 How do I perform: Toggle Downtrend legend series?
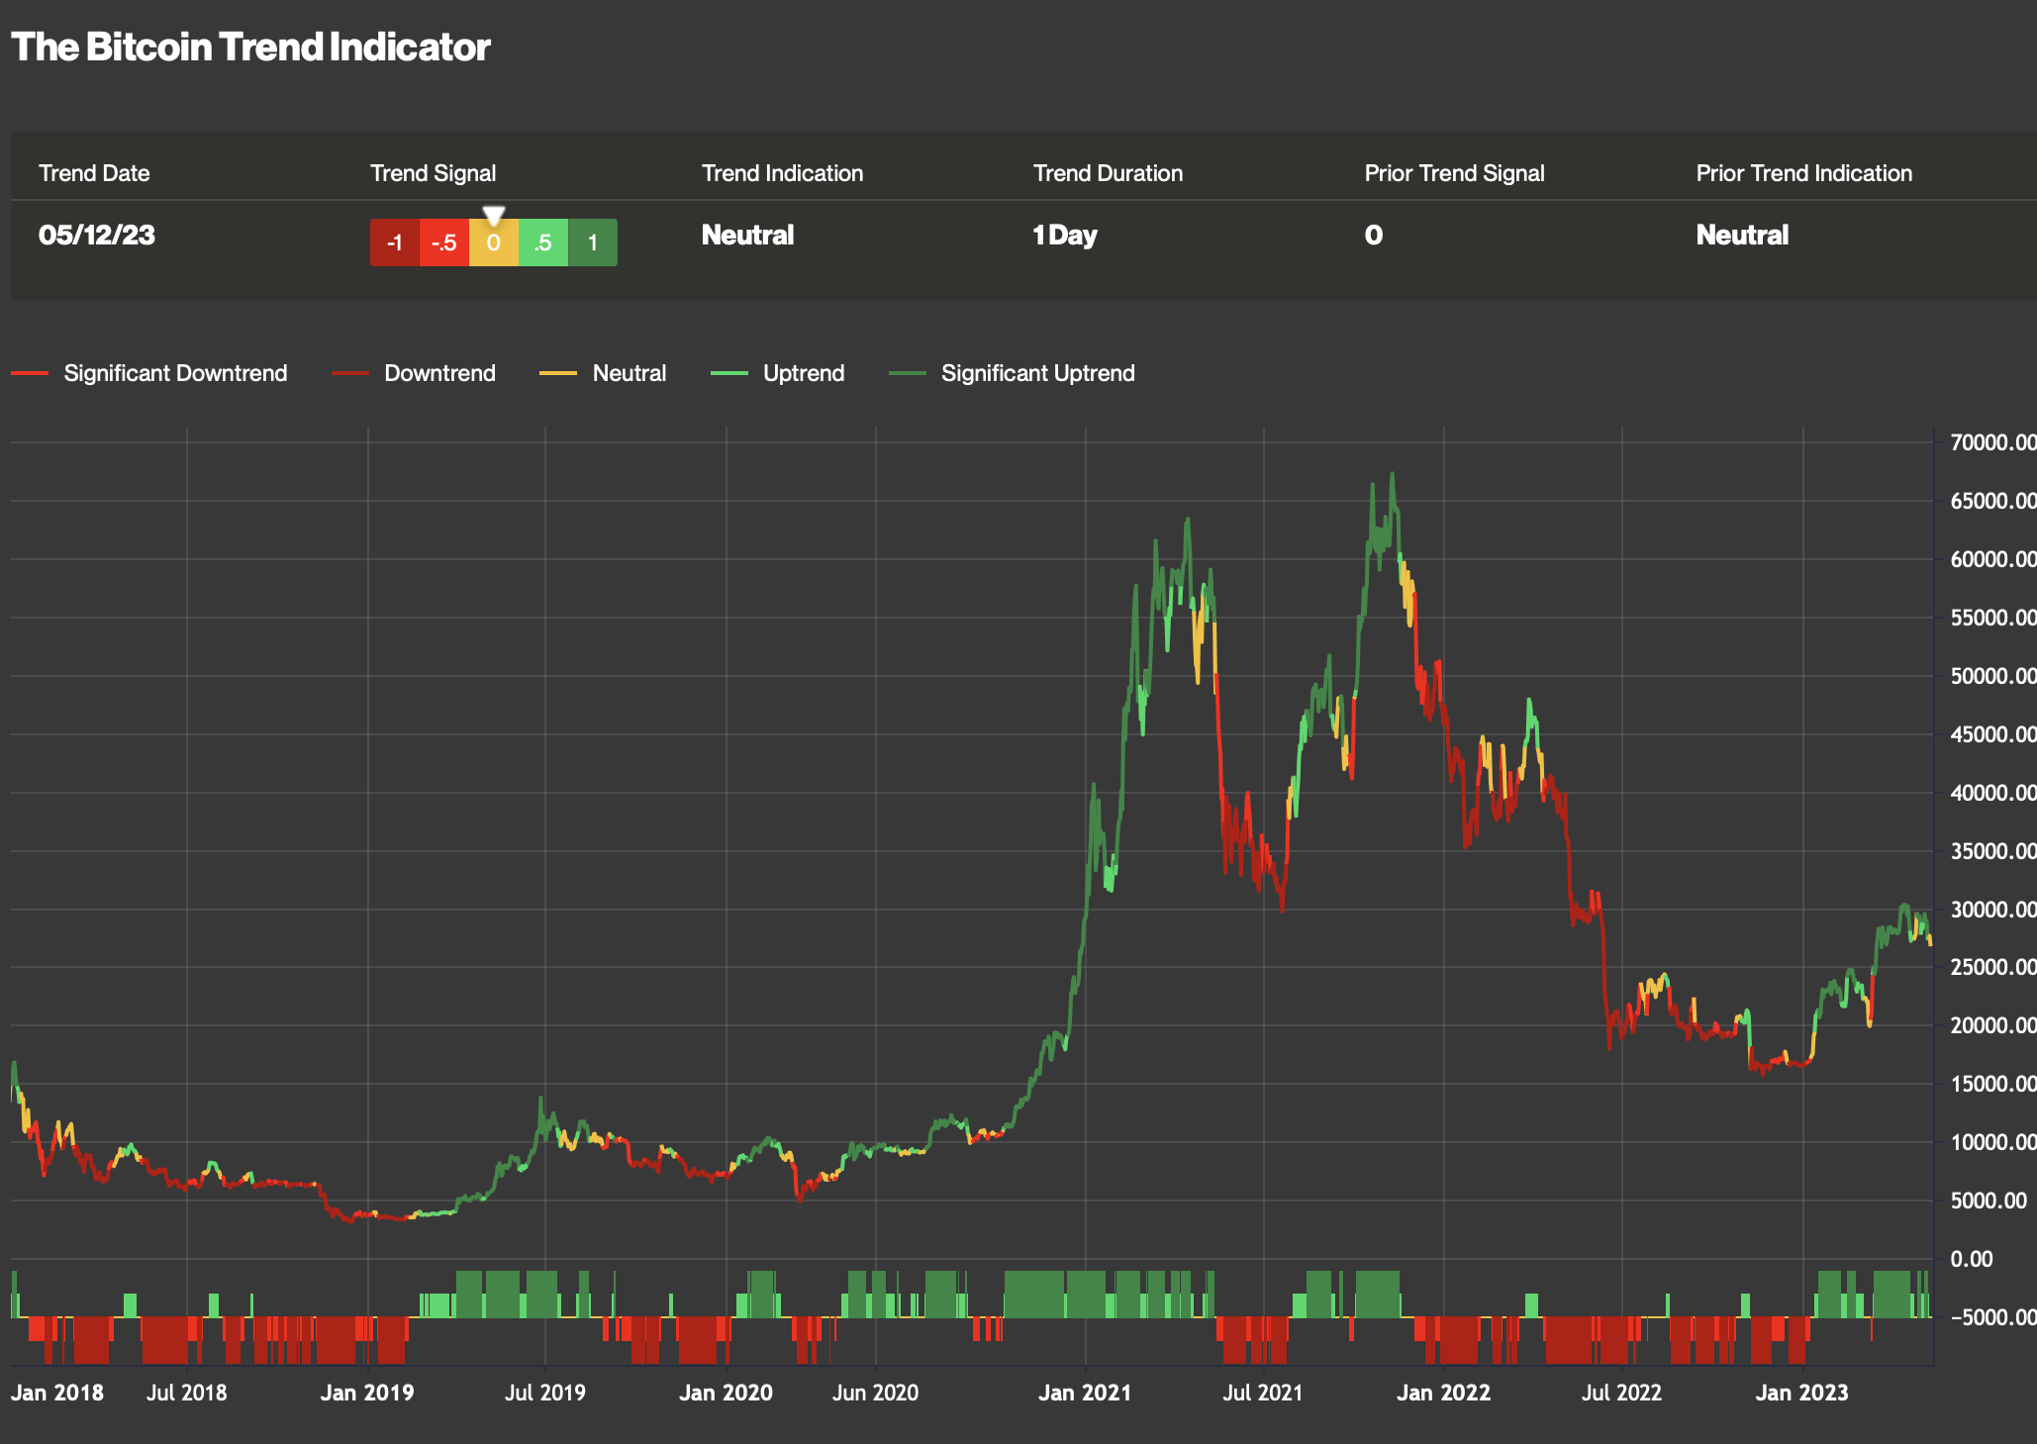pyautogui.click(x=438, y=373)
